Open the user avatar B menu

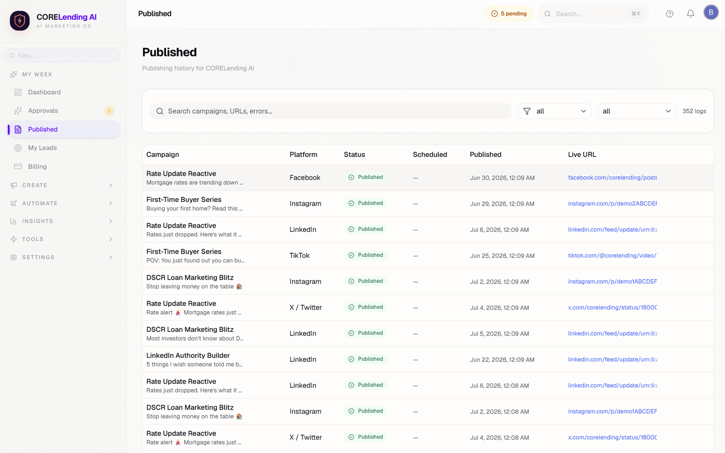(x=711, y=12)
